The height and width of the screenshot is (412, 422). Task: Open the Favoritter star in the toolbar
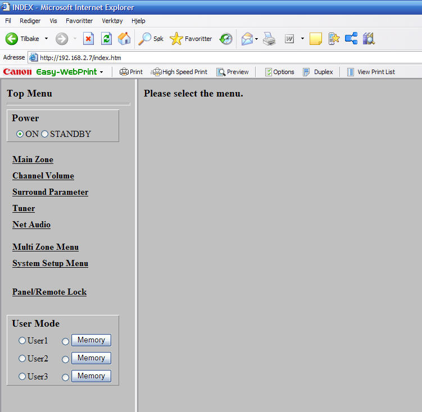point(191,39)
